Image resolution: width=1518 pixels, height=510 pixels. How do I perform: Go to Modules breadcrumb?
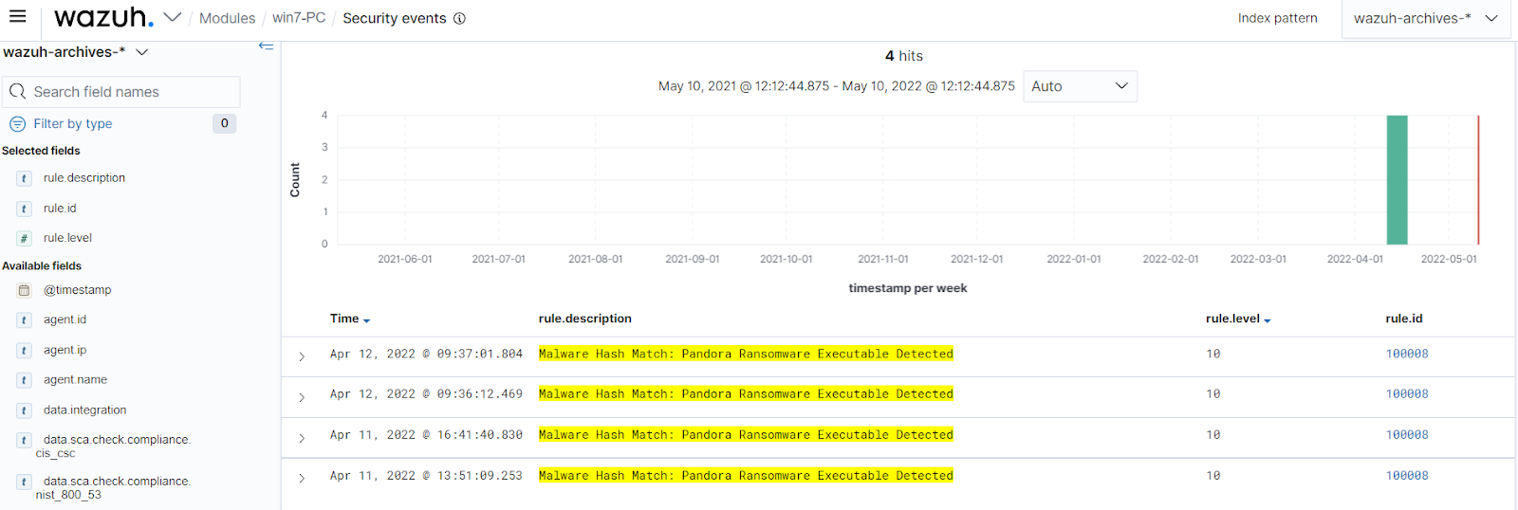[227, 18]
